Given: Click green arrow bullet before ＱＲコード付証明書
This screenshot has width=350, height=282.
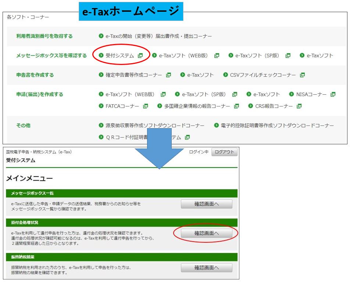Looking at the screenshot, I should click(101, 137).
